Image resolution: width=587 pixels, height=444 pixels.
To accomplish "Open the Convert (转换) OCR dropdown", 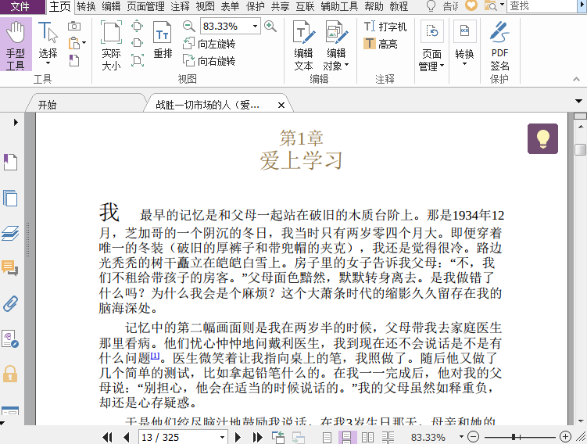I will pyautogui.click(x=464, y=44).
